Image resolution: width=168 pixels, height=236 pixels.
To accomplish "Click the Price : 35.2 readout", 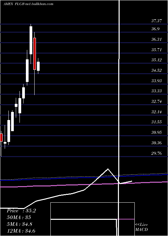I will [x=21, y=211].
